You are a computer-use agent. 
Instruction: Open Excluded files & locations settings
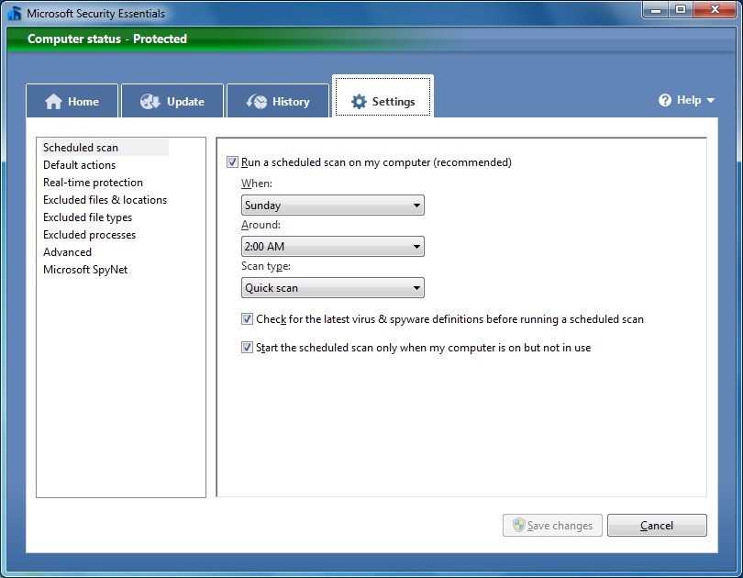coord(105,200)
